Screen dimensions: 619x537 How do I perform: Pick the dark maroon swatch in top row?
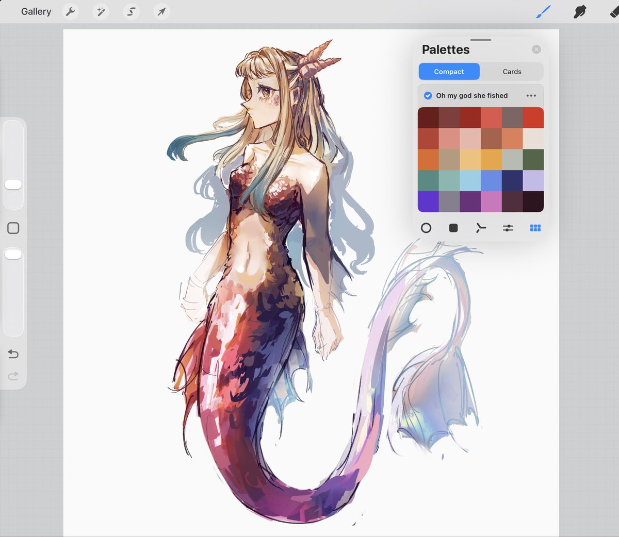[428, 118]
